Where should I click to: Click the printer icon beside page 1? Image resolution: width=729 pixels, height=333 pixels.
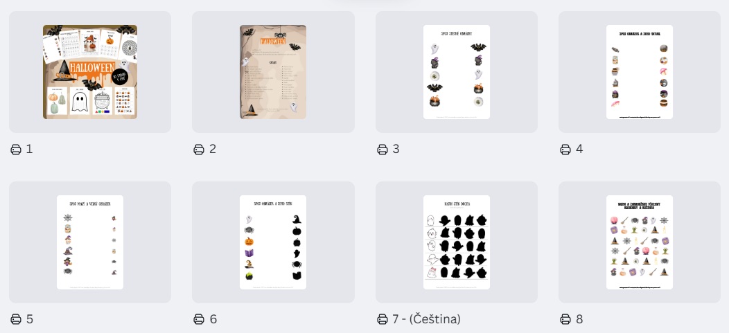coord(16,149)
